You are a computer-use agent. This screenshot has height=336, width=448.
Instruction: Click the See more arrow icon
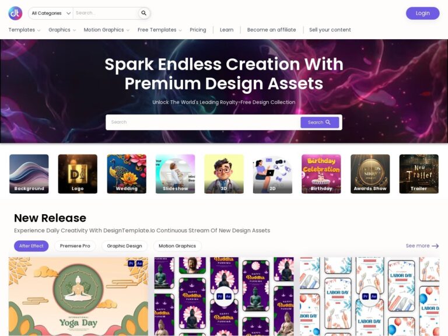[435, 246]
